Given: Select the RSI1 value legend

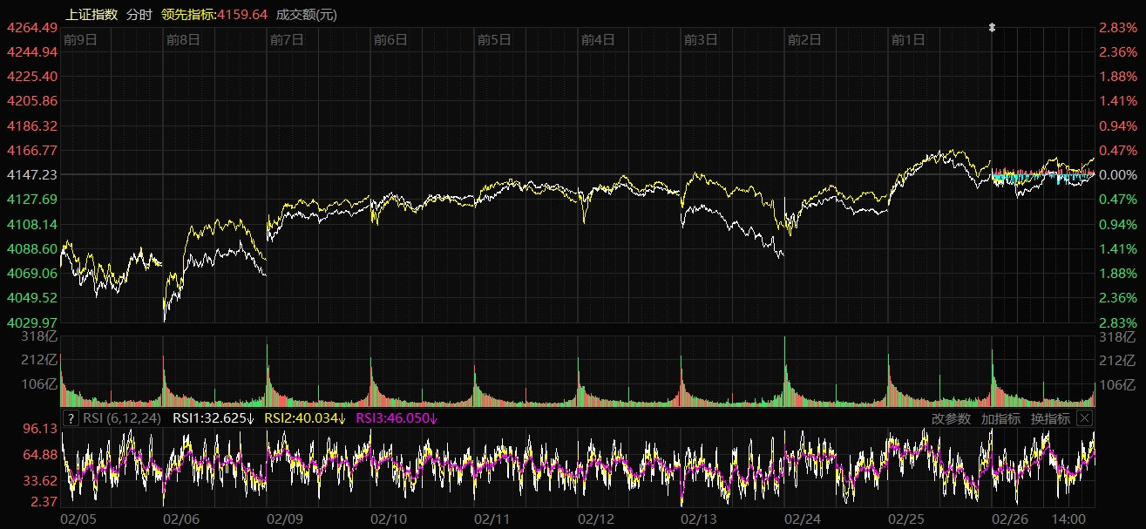Looking at the screenshot, I should [213, 418].
